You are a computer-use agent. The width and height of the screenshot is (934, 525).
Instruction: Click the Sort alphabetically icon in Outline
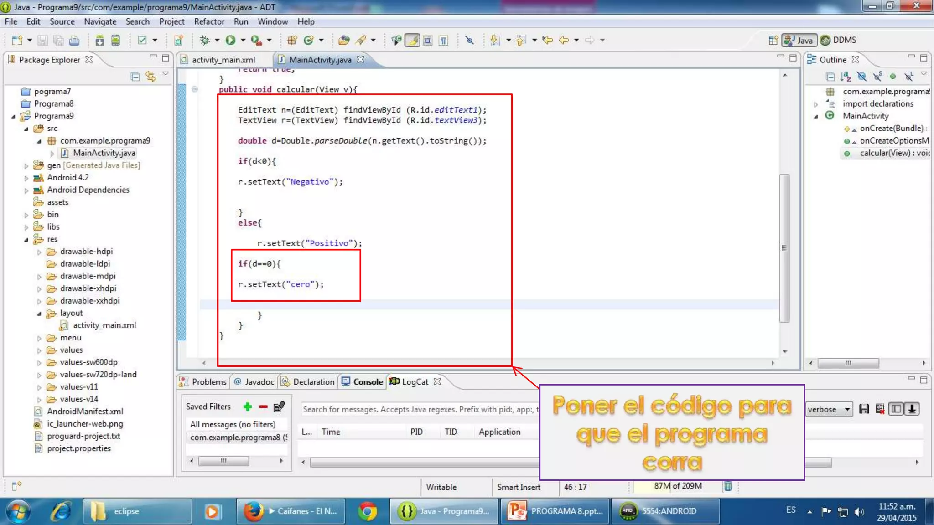coord(846,76)
